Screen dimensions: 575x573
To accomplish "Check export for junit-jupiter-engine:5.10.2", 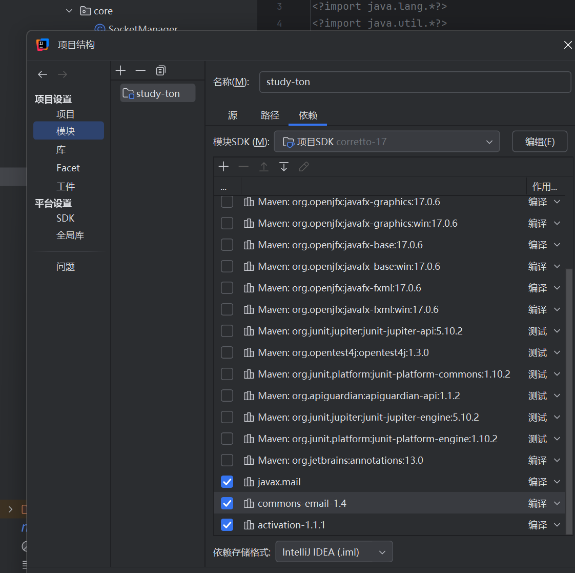I will coord(227,418).
